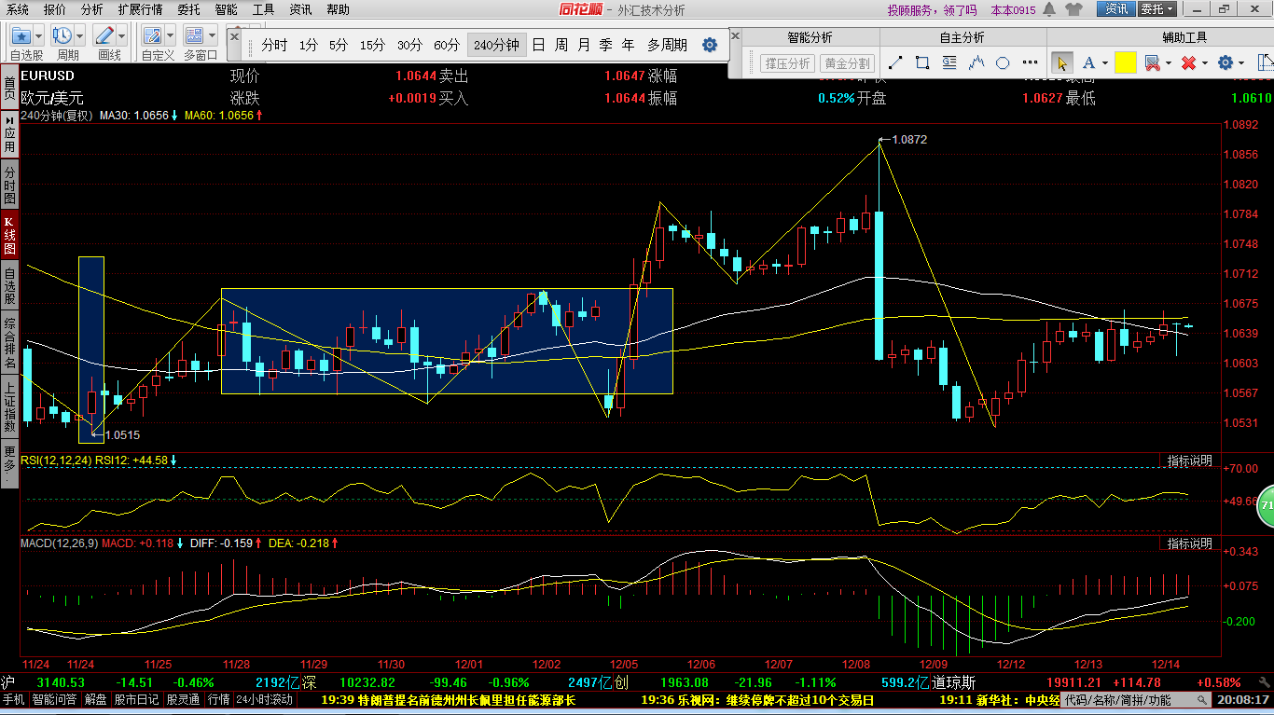Select the rectangle drawing tool

[x=922, y=63]
